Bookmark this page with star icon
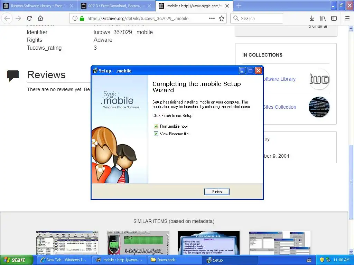Image resolution: width=354 pixels, height=265 pixels. pos(222,19)
